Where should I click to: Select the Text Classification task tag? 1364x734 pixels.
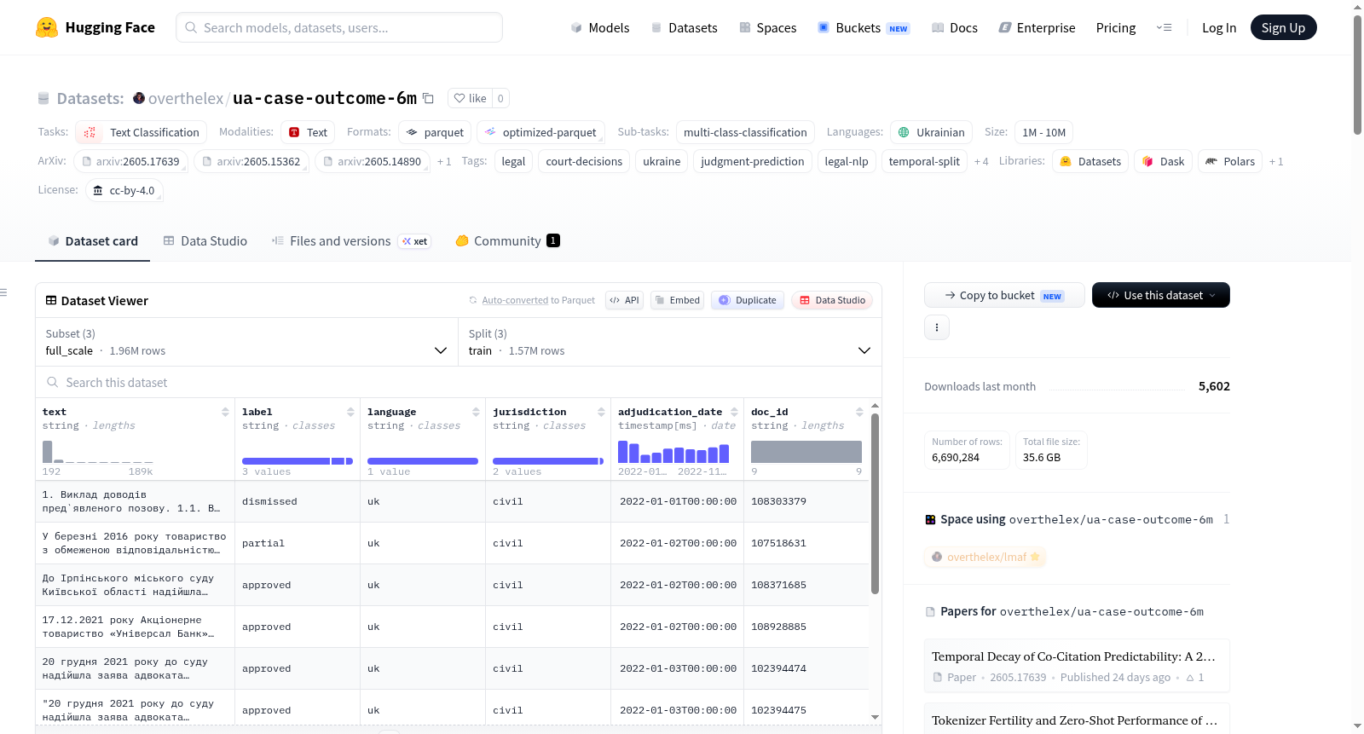click(141, 132)
